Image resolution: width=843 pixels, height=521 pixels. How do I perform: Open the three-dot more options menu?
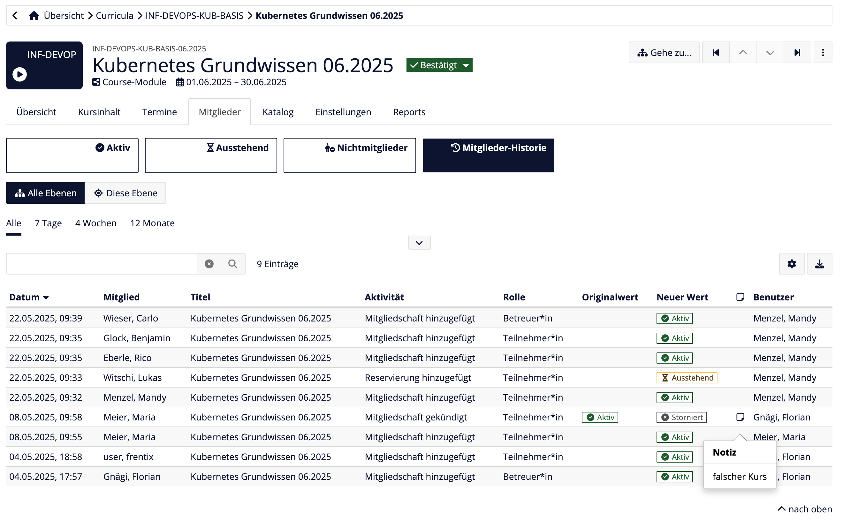(x=823, y=52)
